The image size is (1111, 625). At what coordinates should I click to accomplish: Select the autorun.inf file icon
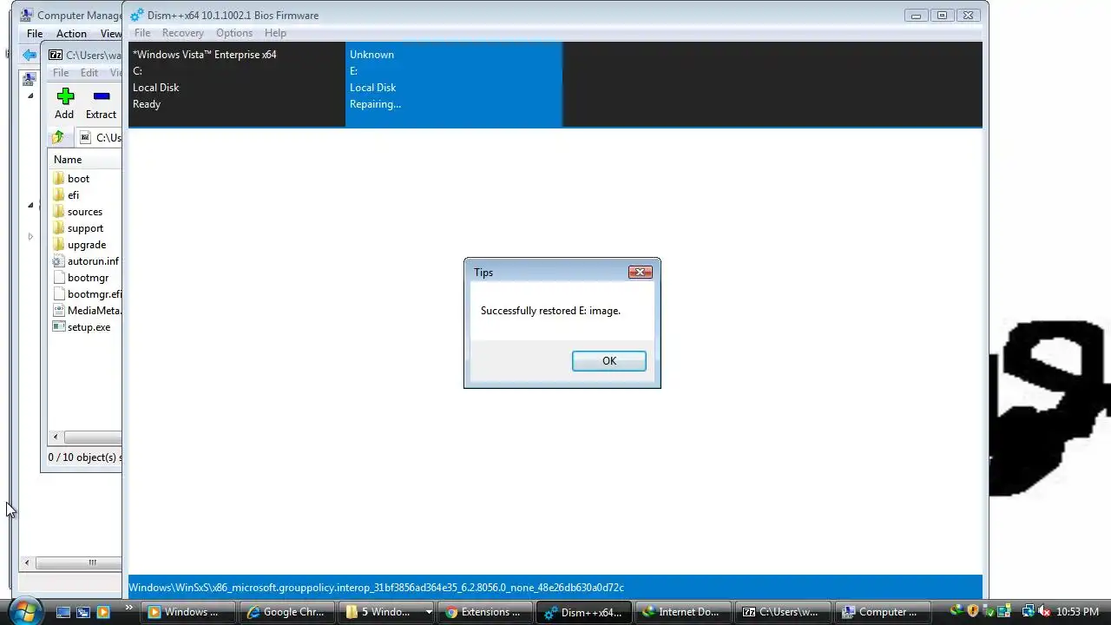[x=59, y=261]
